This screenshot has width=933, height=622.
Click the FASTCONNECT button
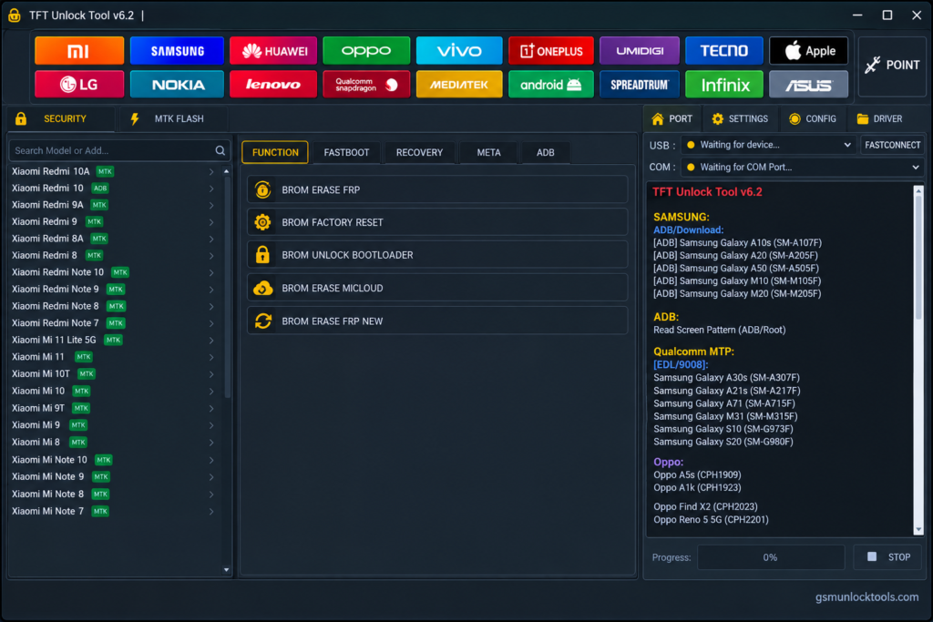coord(892,145)
